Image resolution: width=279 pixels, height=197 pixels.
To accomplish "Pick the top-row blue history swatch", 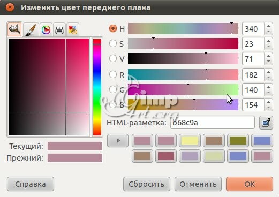I will point(262,140).
